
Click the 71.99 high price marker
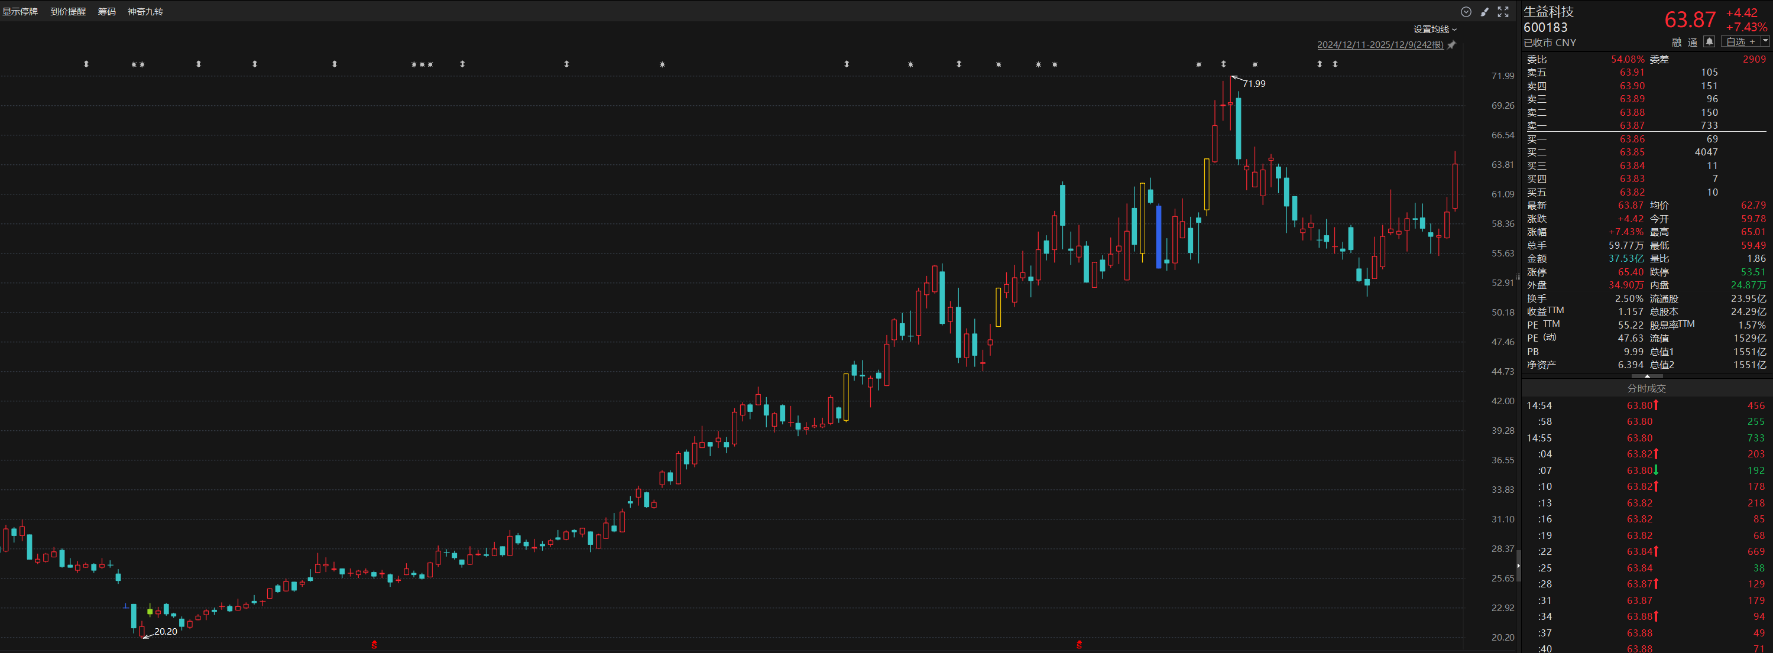click(1253, 83)
